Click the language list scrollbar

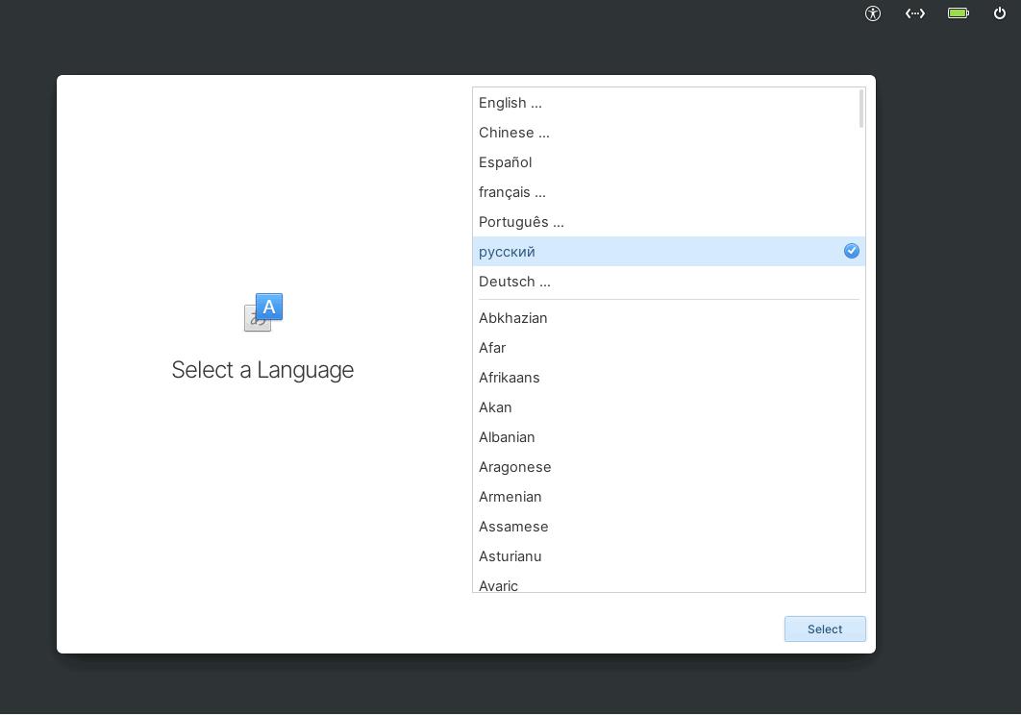(861, 110)
